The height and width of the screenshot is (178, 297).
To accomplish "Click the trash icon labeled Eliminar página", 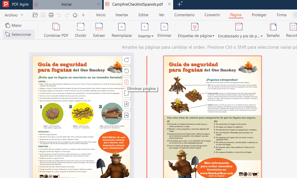I will coord(126,82).
